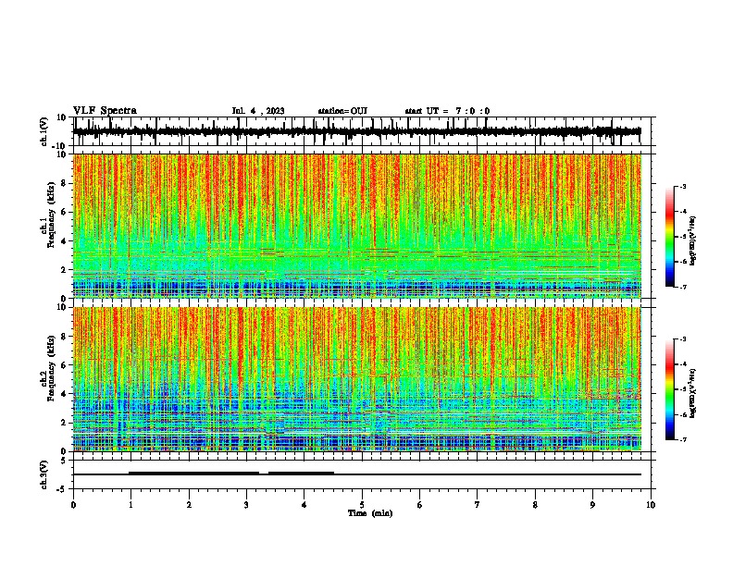Click the "Time (min)" axis label
733x566 pixels.
[370, 513]
